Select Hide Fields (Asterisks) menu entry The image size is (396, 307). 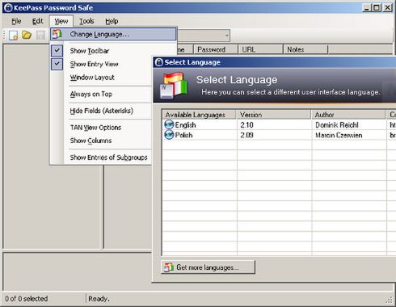102,111
